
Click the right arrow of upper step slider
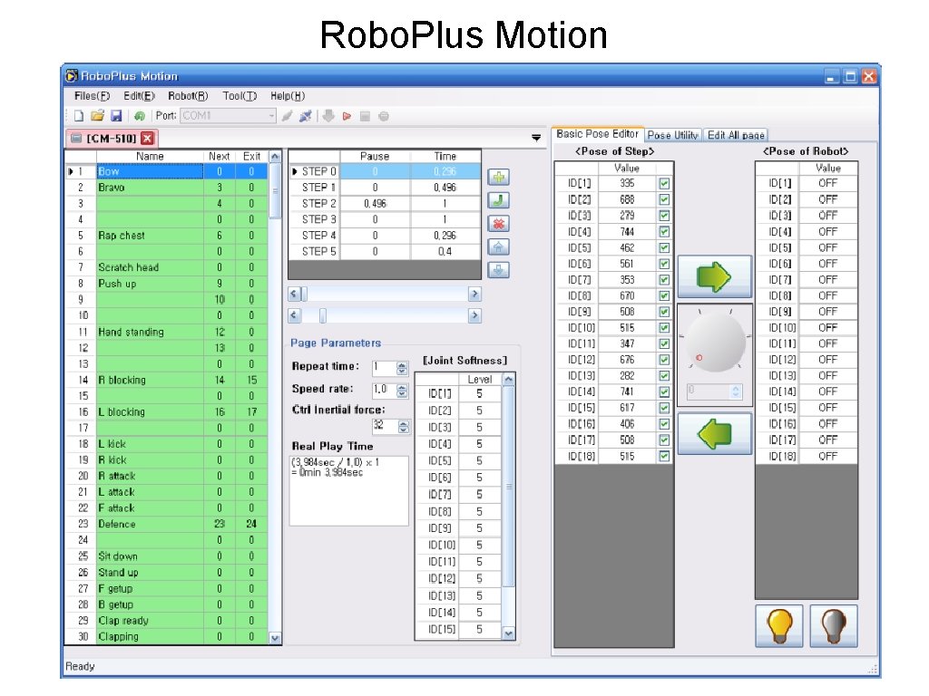click(474, 295)
